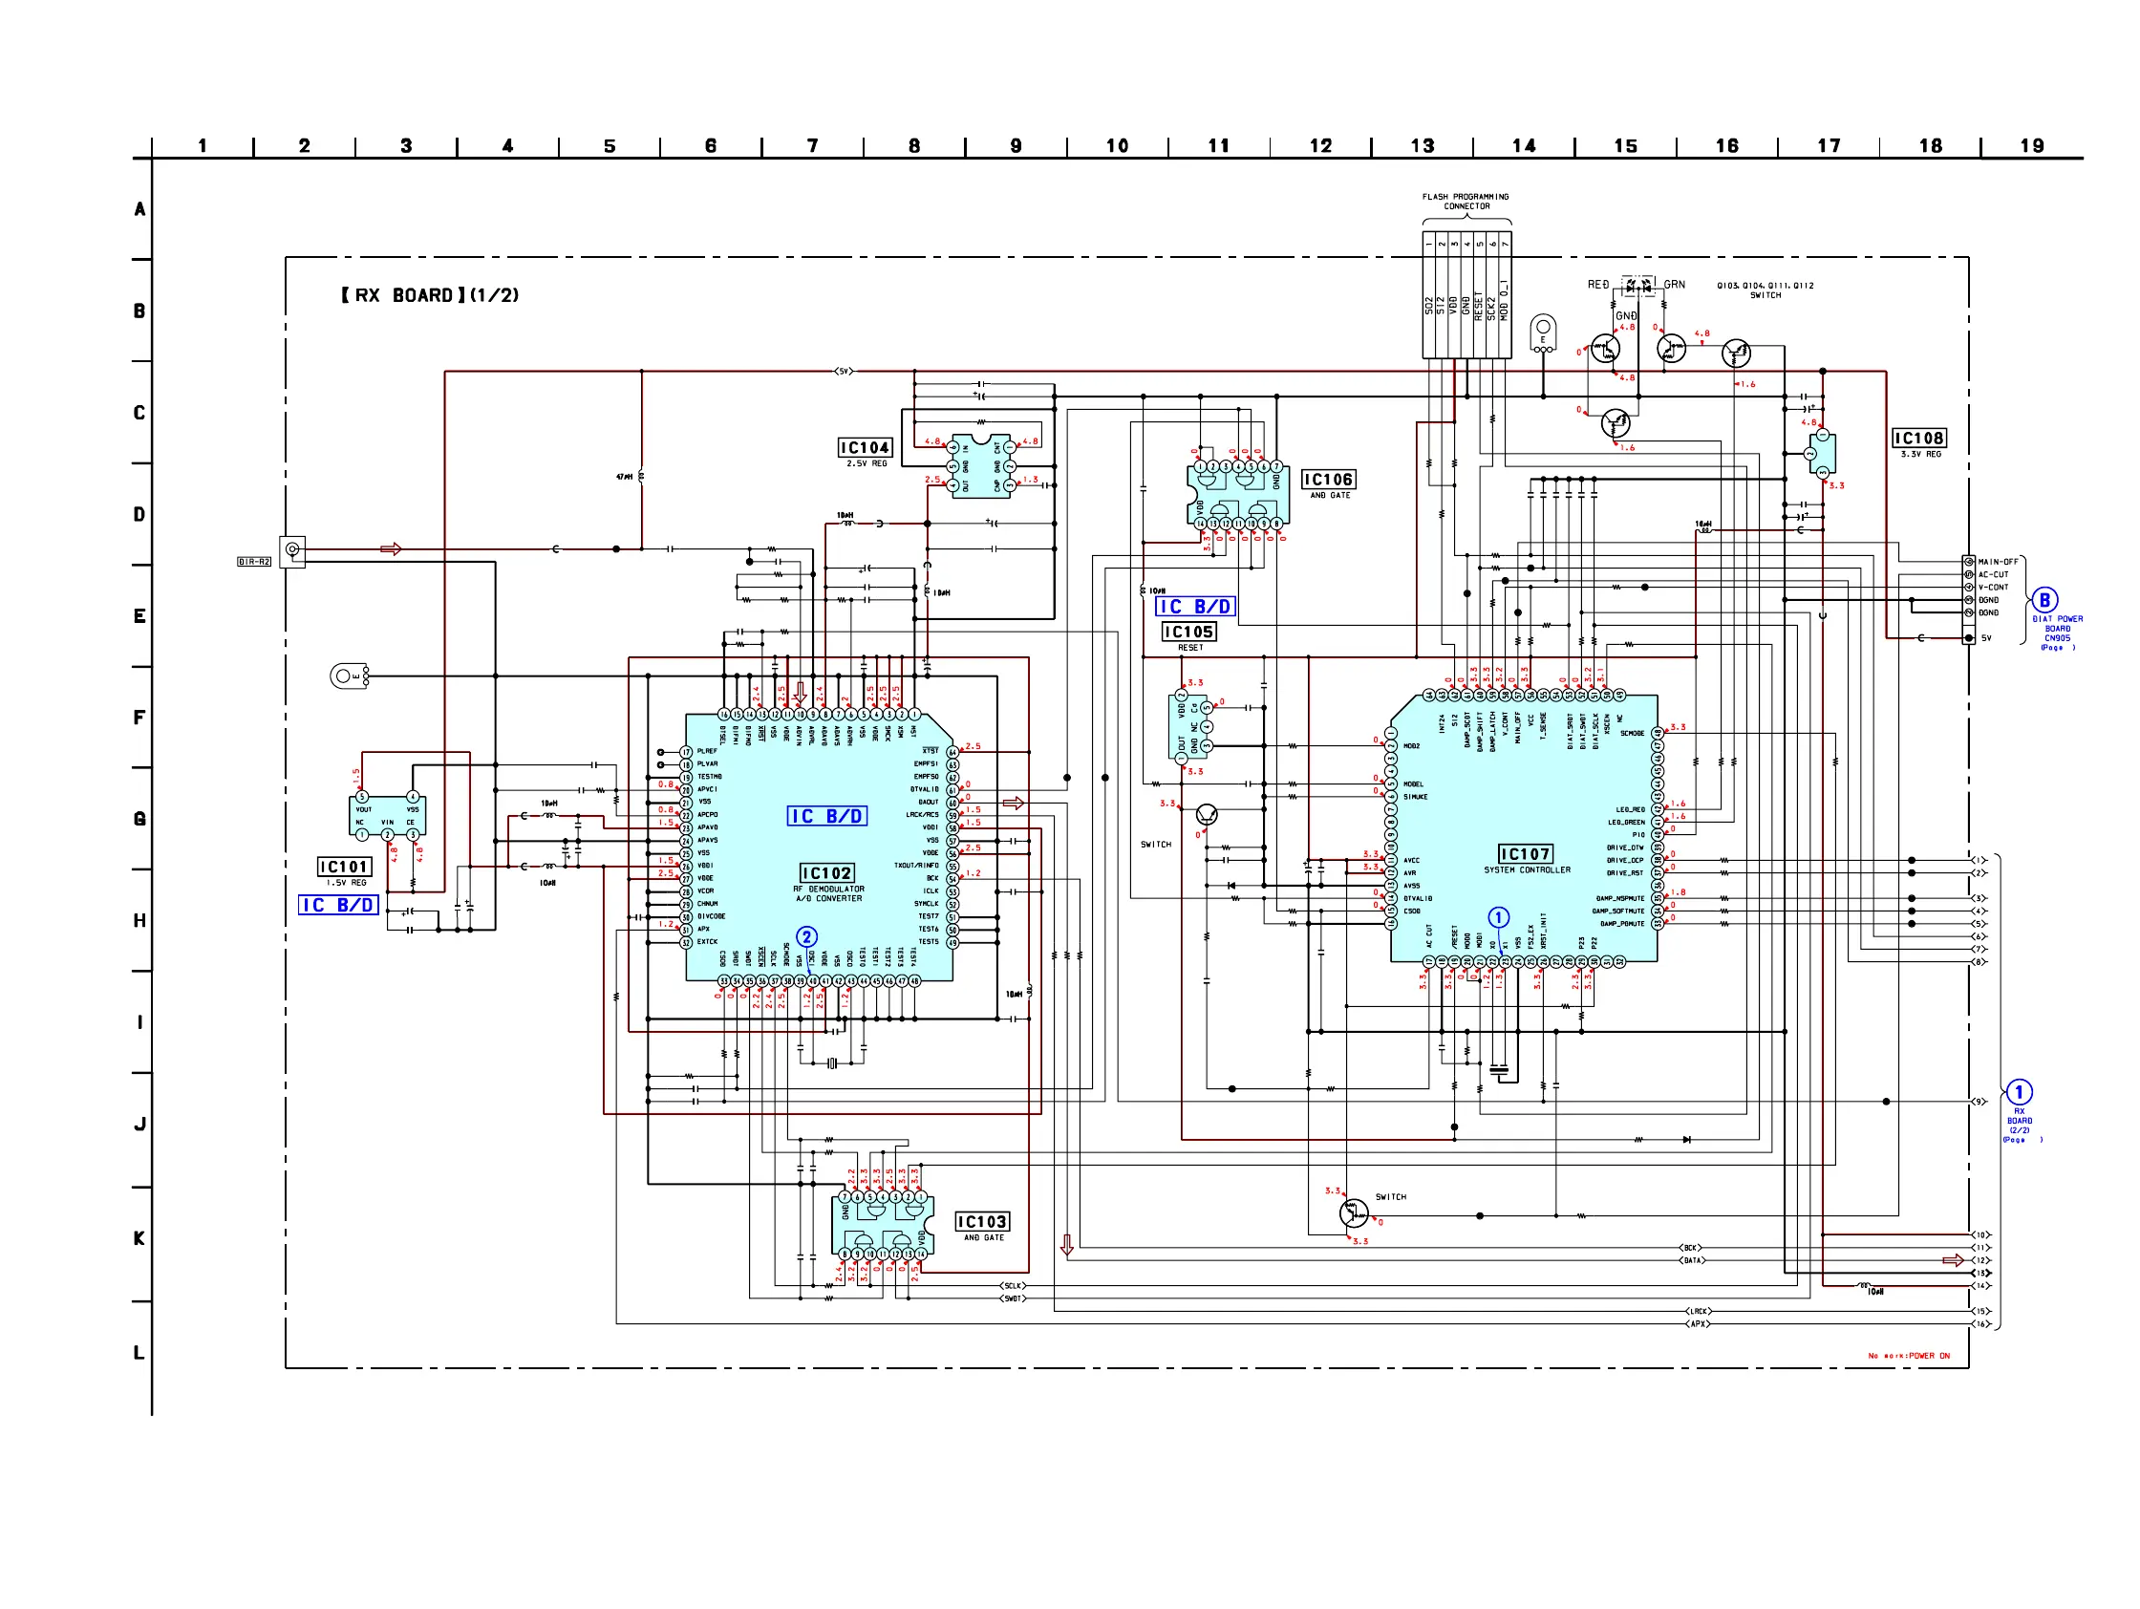
Task: Click the Flash Programming Connector label
Action: coord(1466,202)
